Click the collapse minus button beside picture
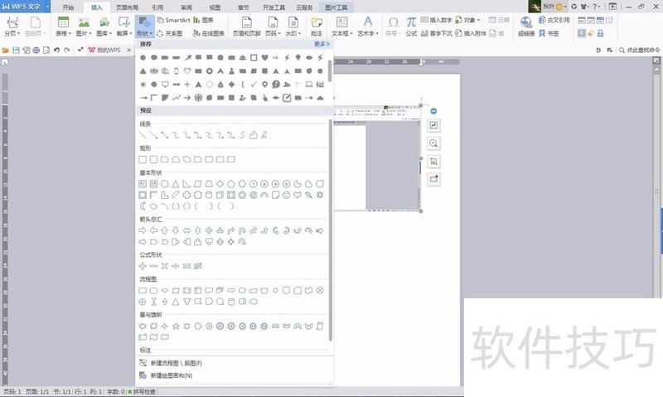663x397 pixels. [x=433, y=111]
